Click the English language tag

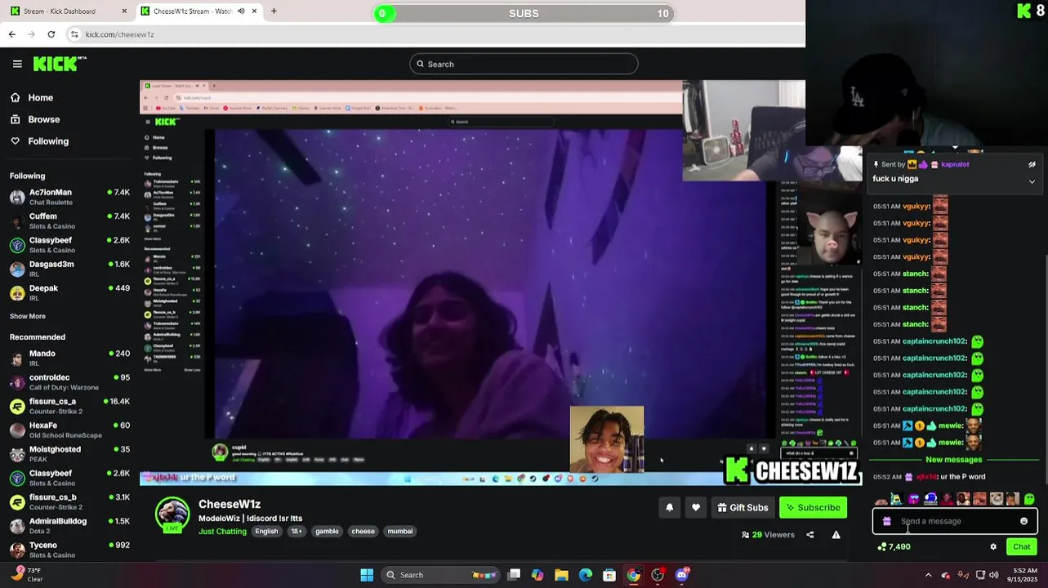click(266, 531)
